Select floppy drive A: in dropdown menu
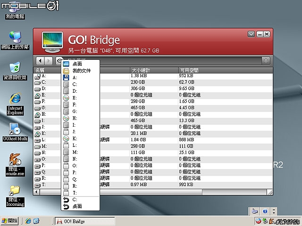The image size is (302, 226). pos(80,77)
